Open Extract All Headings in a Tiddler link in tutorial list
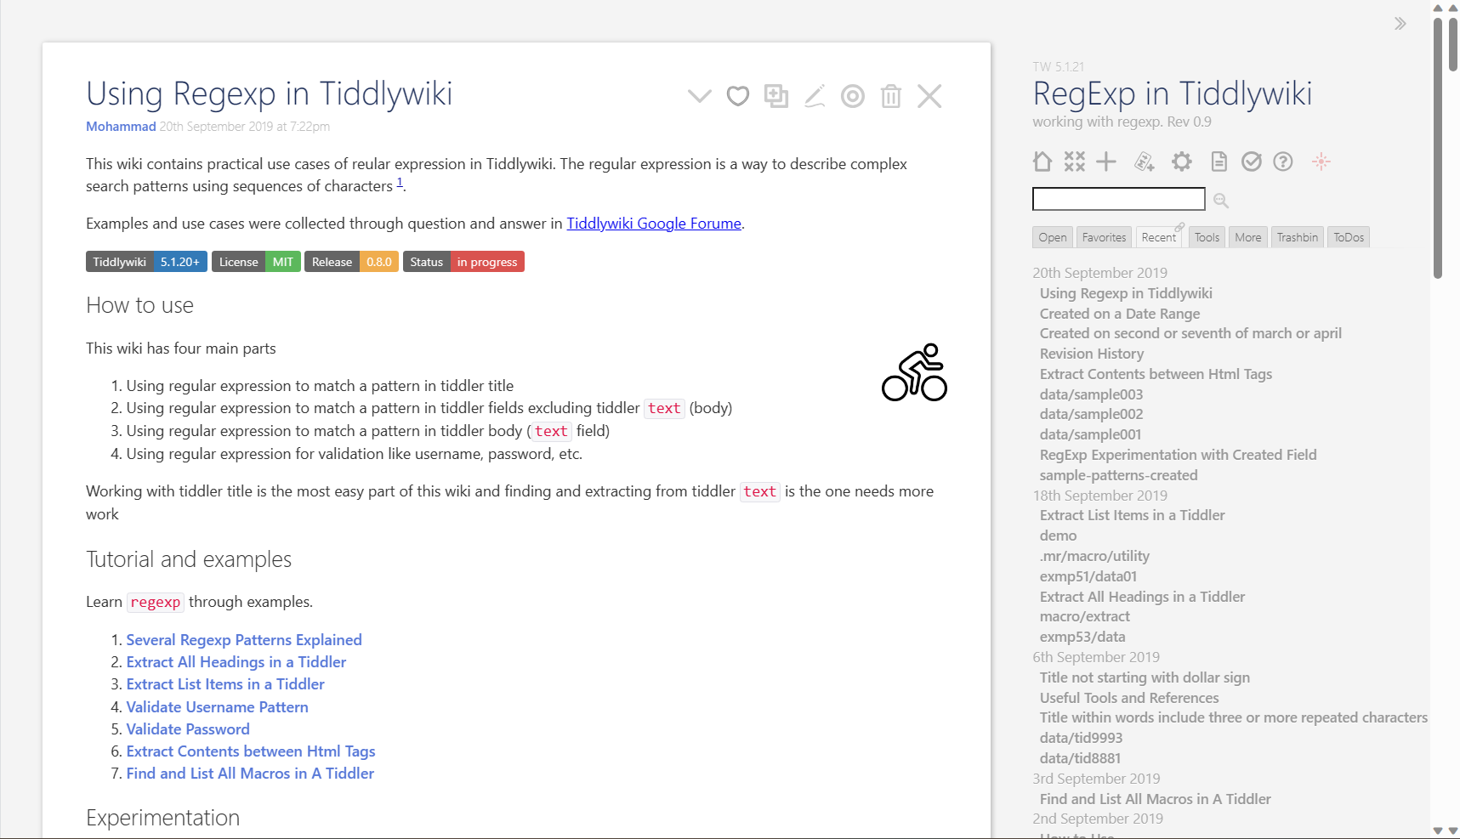The image size is (1460, 839). [236, 662]
